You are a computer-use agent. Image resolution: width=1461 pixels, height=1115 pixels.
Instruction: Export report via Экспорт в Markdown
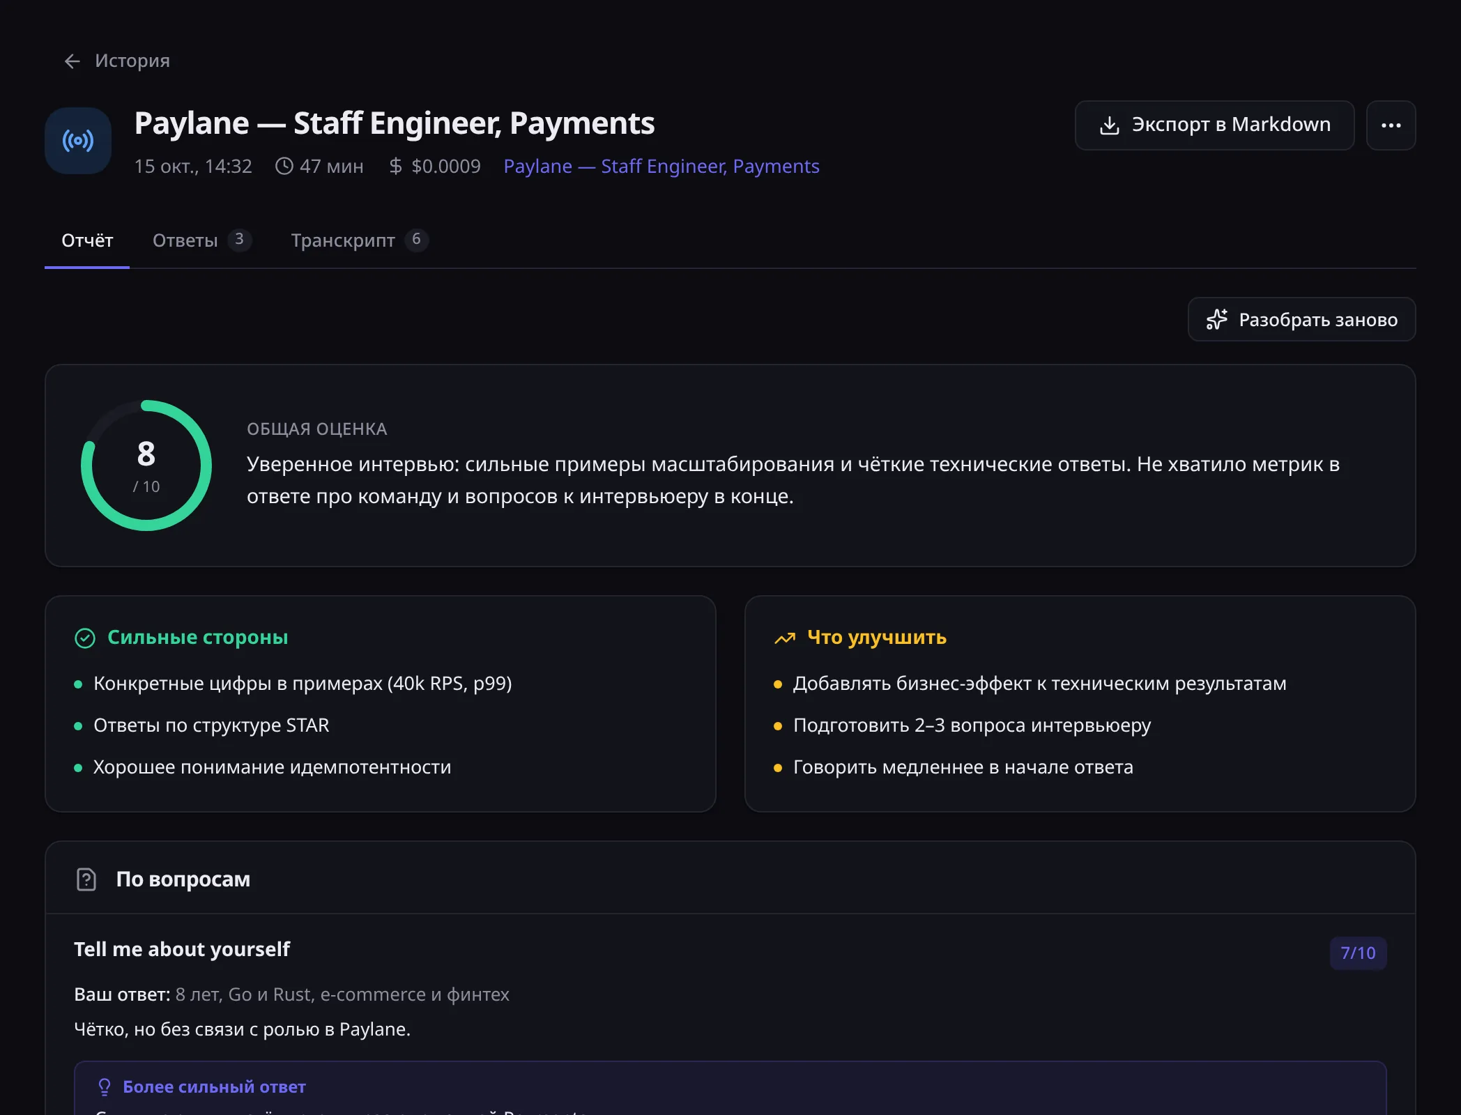point(1214,125)
